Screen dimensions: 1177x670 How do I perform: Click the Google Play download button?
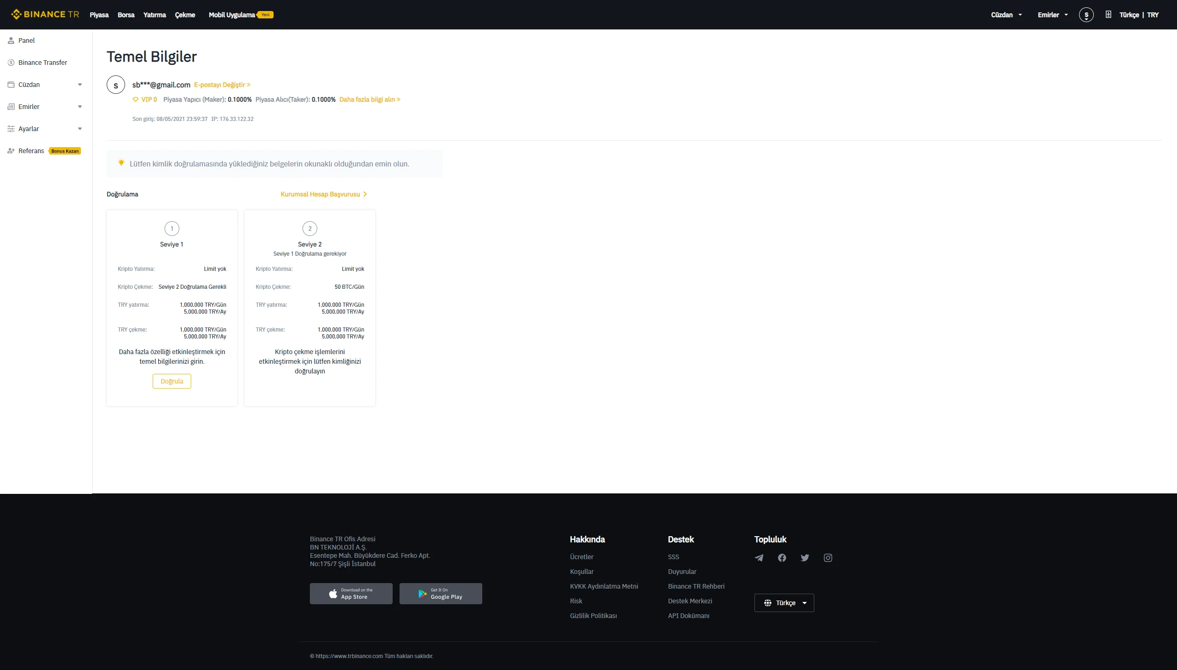click(440, 594)
